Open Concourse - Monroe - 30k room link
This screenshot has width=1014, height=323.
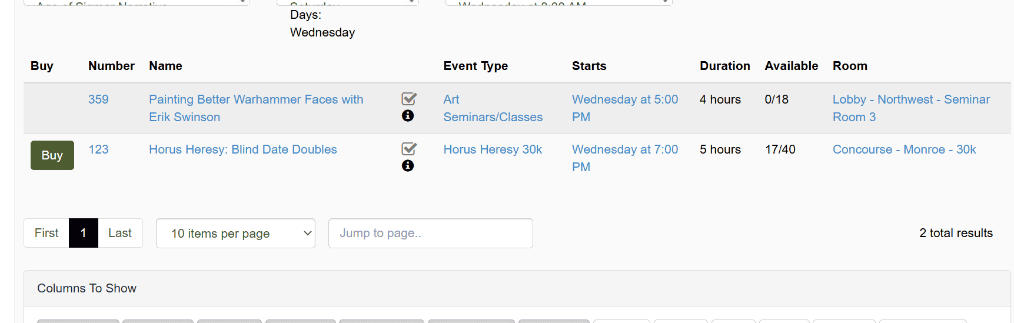[905, 149]
